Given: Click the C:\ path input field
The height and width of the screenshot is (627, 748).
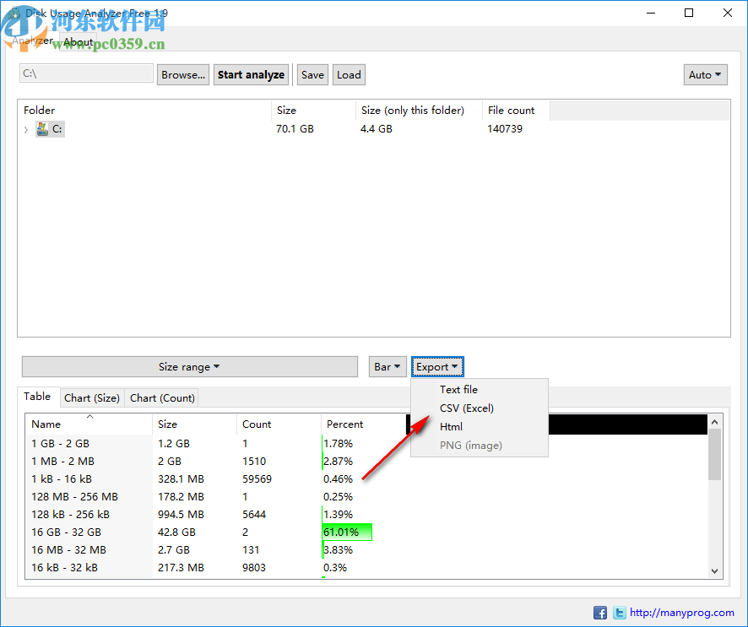Looking at the screenshot, I should tap(85, 74).
